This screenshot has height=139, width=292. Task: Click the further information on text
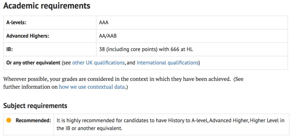click(x=30, y=87)
